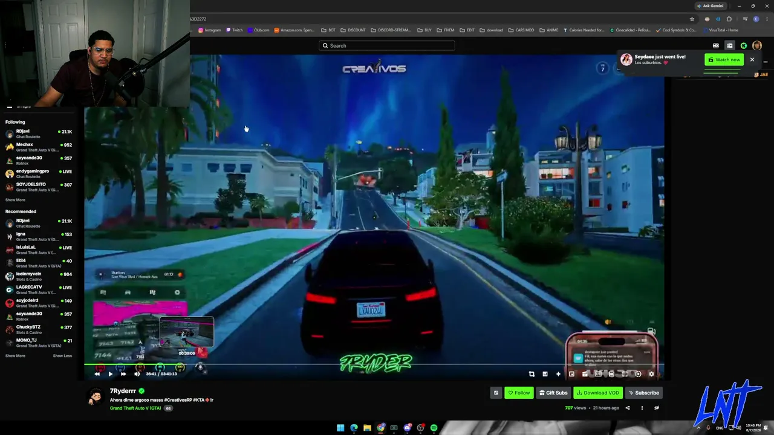Open the Amazon.com bookmark
This screenshot has width=774, height=435.
294,30
